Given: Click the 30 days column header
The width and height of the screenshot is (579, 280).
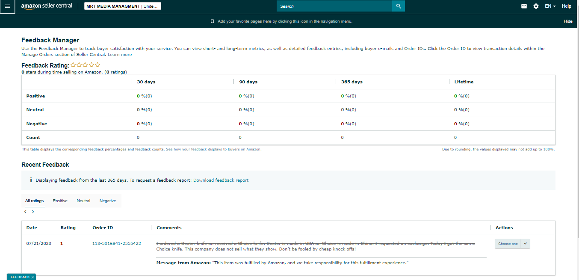Looking at the screenshot, I should click(x=146, y=82).
